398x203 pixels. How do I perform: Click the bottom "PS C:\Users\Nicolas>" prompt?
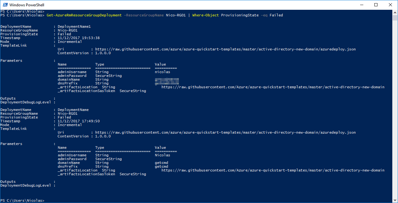22,200
